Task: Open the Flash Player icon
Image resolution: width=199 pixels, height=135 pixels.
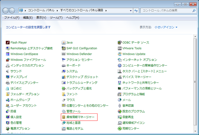Action: [7, 43]
